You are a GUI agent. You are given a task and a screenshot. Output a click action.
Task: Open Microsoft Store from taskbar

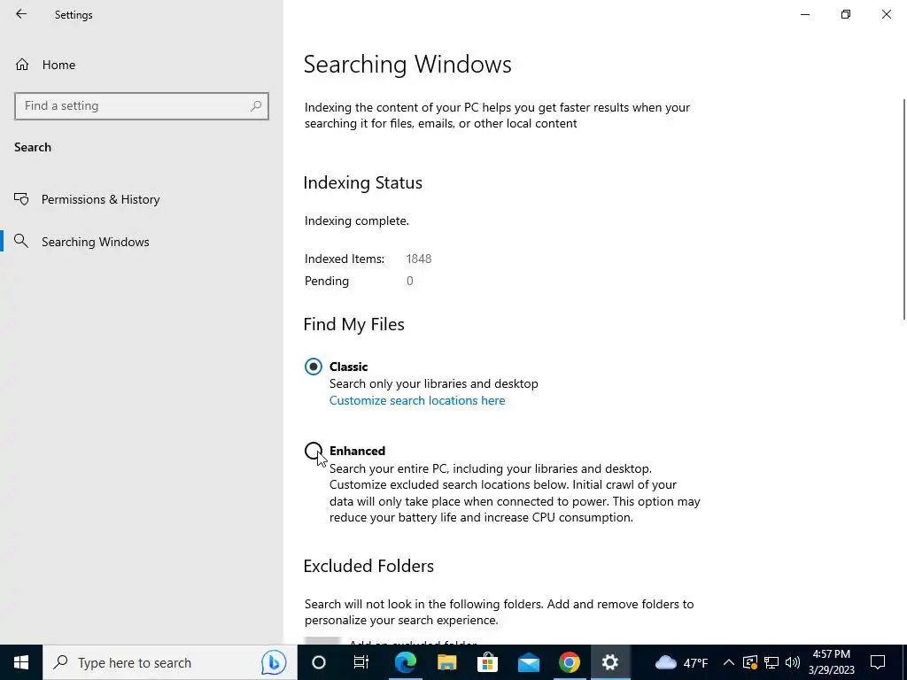[488, 662]
